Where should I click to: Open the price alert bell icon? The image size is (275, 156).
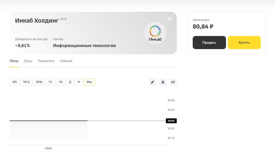pos(163,82)
